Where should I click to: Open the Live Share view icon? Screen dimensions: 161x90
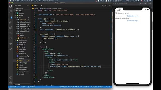[x=11, y=49]
